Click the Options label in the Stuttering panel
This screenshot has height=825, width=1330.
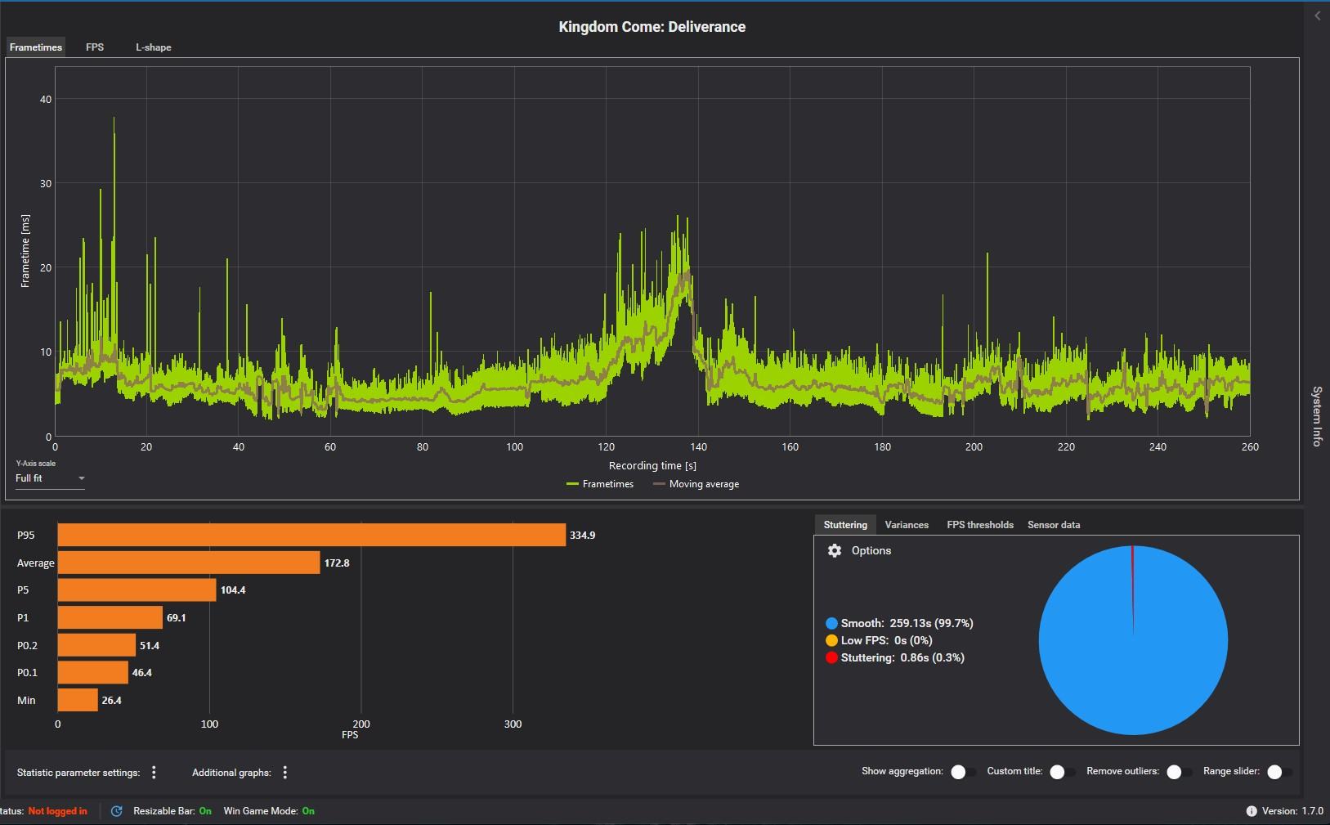(871, 551)
